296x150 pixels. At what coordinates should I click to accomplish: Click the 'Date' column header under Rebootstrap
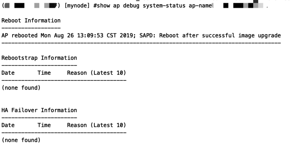tap(8, 73)
